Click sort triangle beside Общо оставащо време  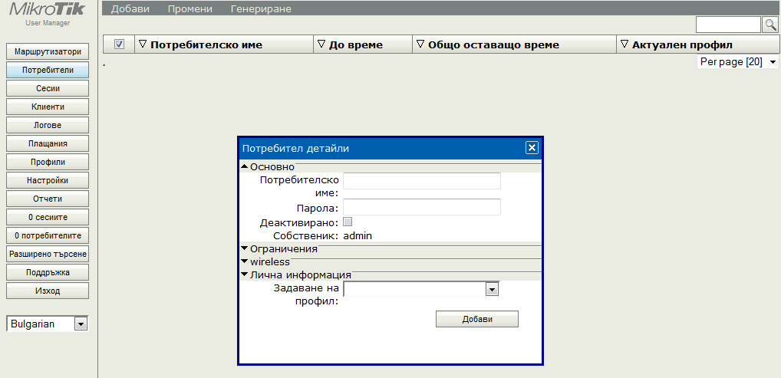click(420, 44)
